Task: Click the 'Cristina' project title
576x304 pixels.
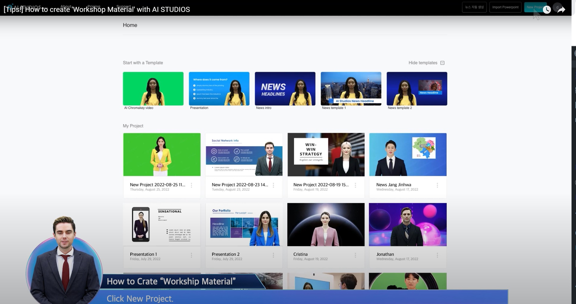Action: coord(300,254)
